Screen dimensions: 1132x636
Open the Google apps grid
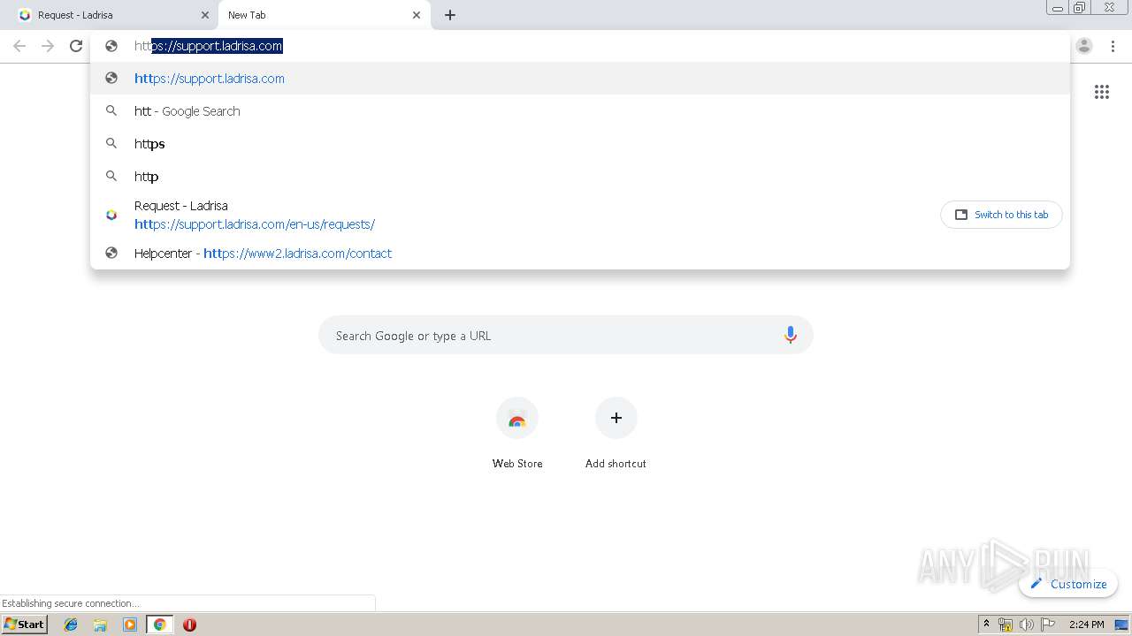pyautogui.click(x=1102, y=92)
